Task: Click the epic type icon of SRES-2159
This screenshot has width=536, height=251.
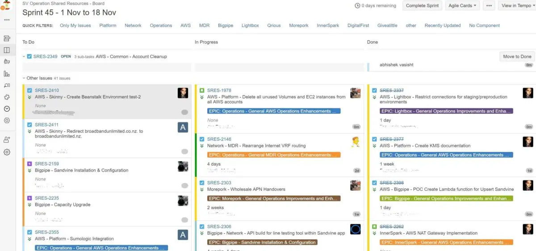Action: (x=29, y=164)
